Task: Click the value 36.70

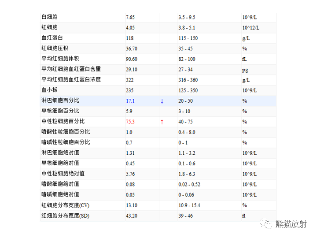Action: [131, 49]
